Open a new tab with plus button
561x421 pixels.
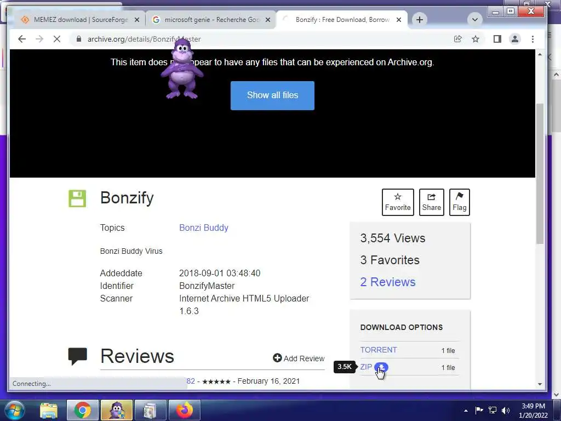click(x=420, y=20)
